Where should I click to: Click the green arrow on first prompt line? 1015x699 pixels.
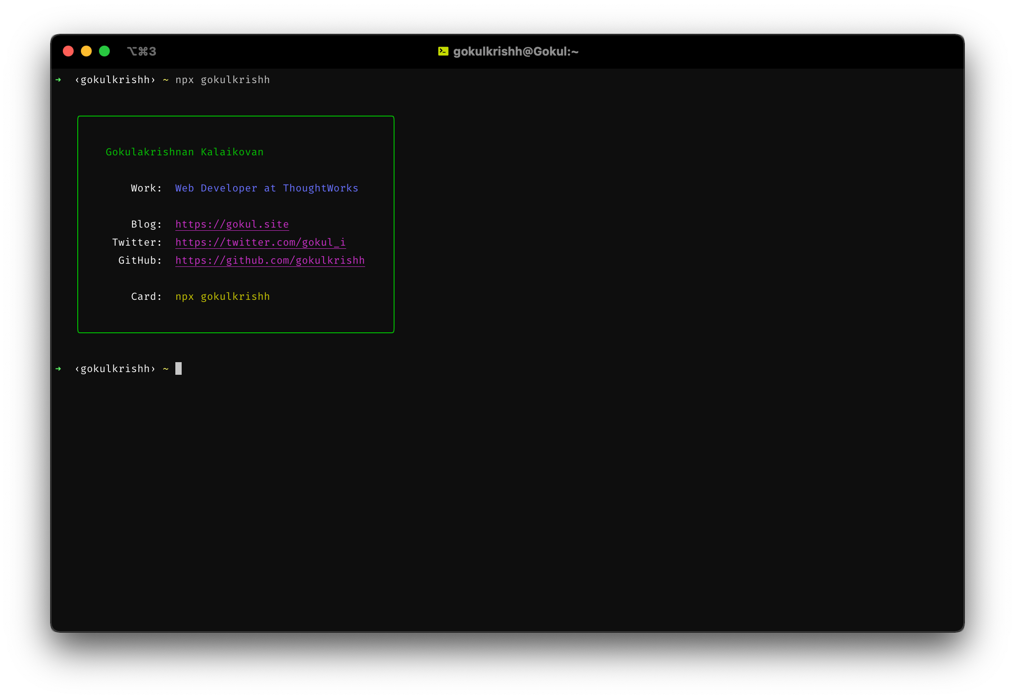[58, 80]
